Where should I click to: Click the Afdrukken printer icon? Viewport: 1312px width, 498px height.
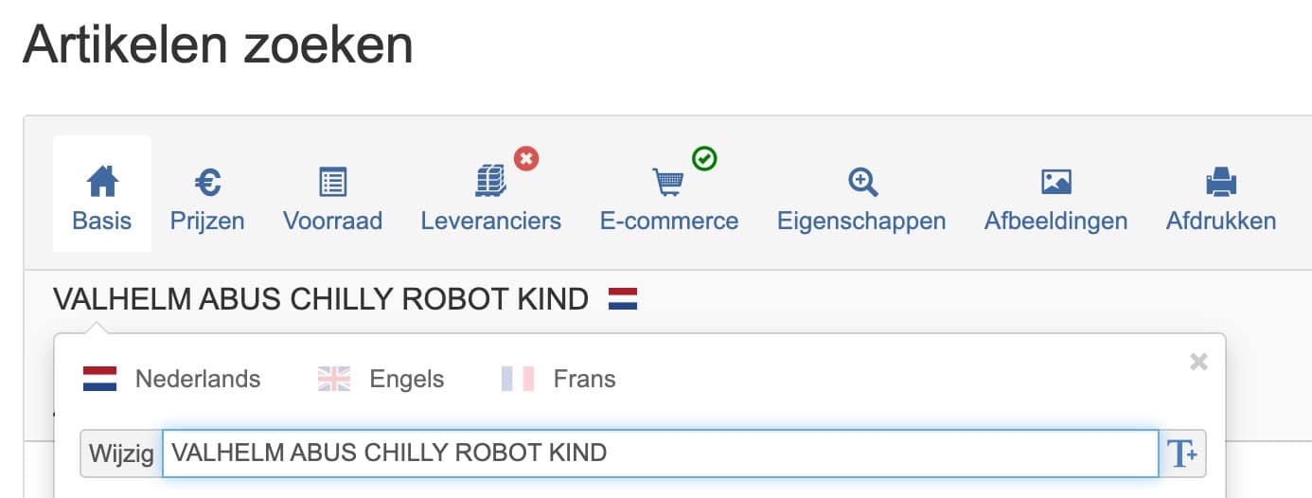1221,181
